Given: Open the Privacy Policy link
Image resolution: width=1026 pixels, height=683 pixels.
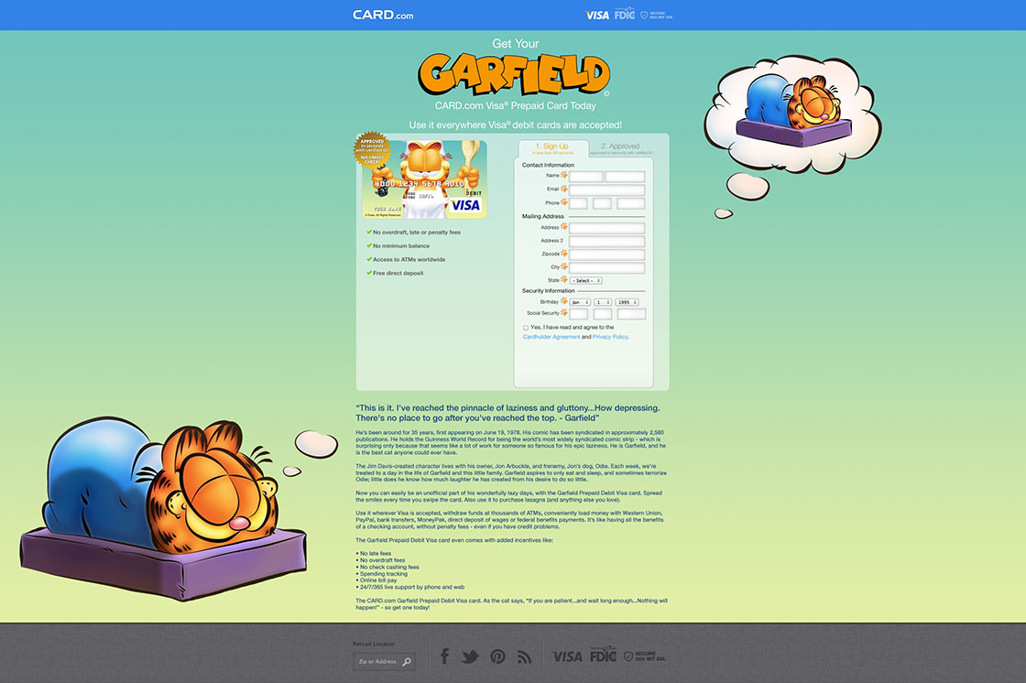Looking at the screenshot, I should 610,337.
